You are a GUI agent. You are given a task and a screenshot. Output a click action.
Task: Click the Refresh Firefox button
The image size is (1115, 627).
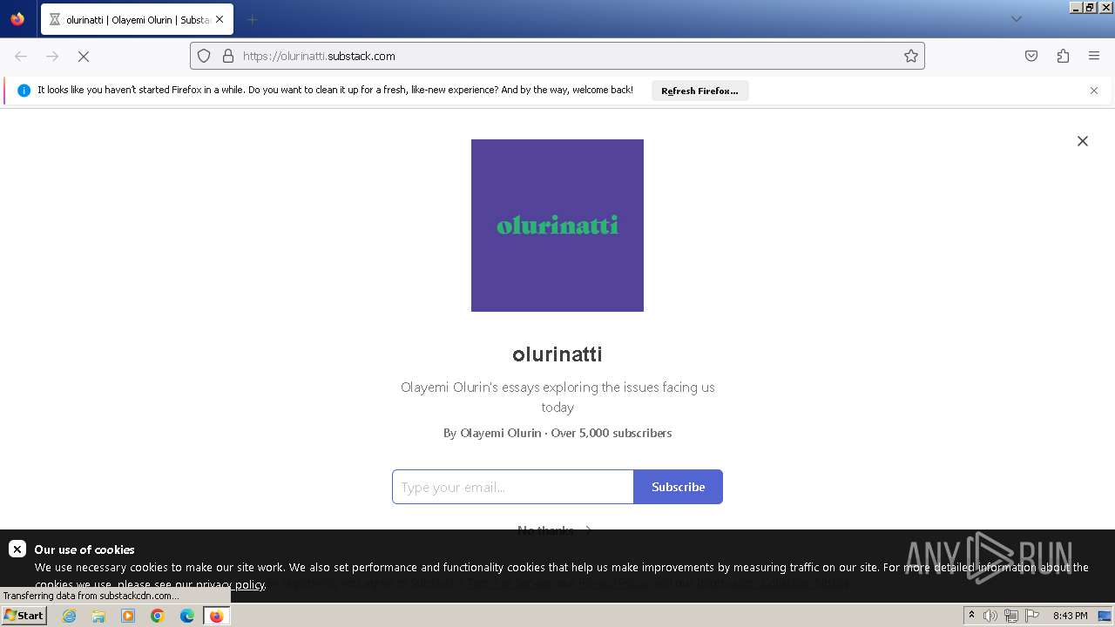(699, 91)
